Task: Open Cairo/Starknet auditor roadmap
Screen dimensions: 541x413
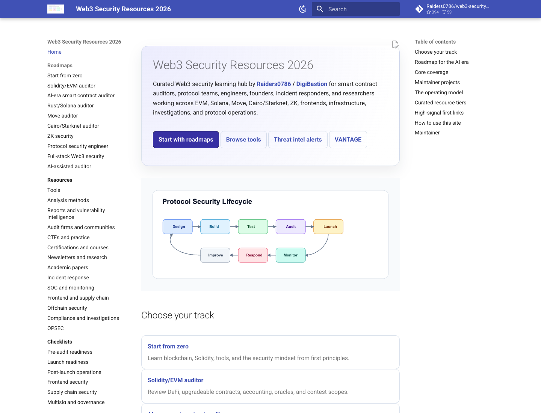Action: click(x=73, y=126)
